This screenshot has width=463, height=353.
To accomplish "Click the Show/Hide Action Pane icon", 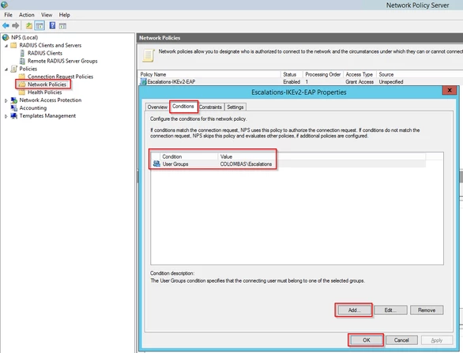I will (62, 26).
